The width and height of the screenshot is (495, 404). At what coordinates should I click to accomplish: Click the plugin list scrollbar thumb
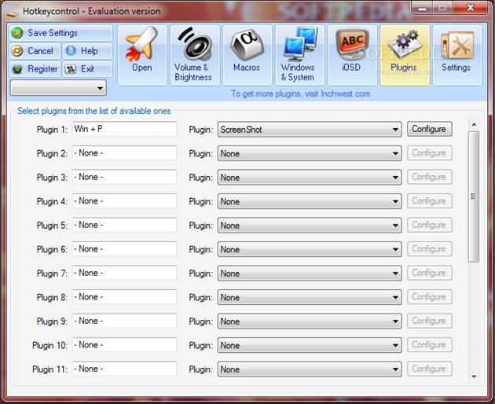474,196
